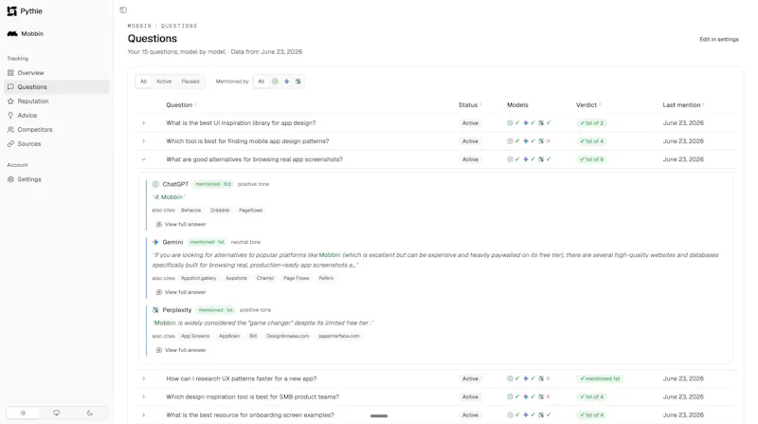Sort by the Last mention column header
Screen dimensions: 758x424
point(683,105)
